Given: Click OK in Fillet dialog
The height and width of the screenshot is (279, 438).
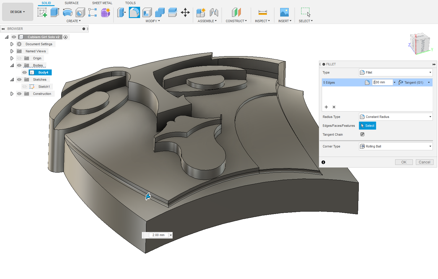Looking at the screenshot, I should coord(404,162).
